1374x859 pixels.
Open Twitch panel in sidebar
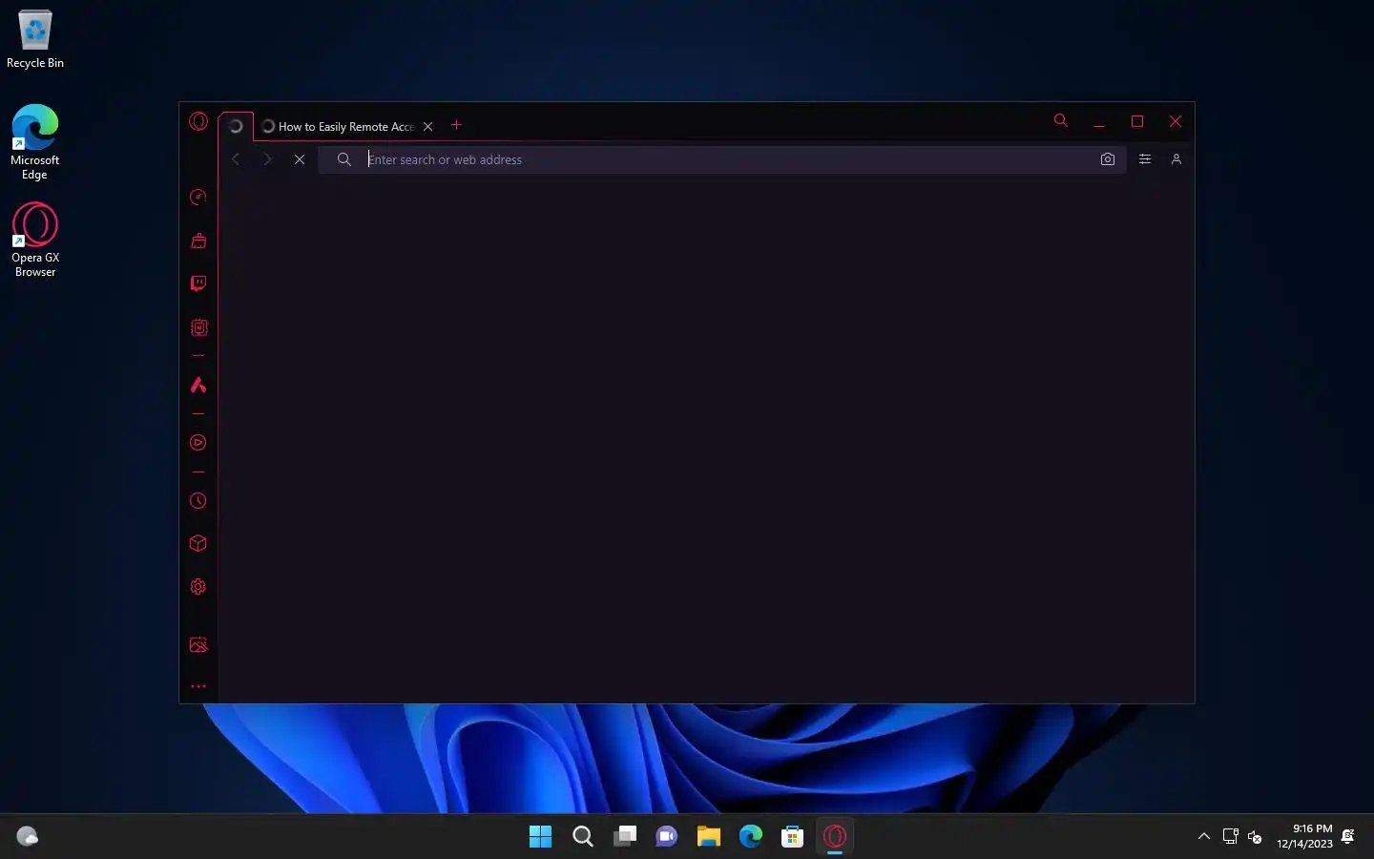point(198,283)
